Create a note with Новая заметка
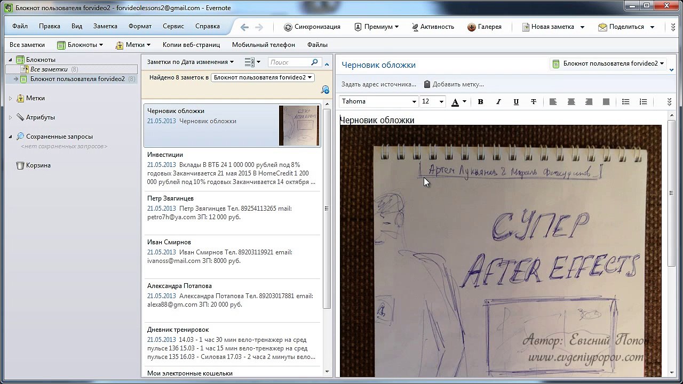The image size is (683, 384). (x=547, y=27)
